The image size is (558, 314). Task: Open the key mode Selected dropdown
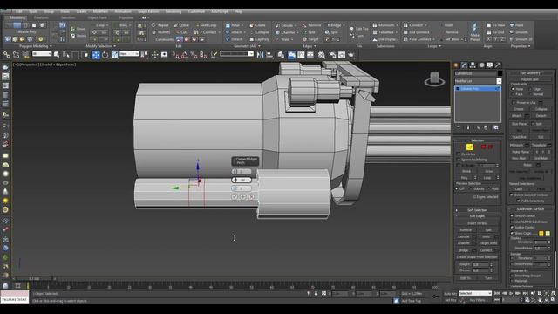(475, 293)
